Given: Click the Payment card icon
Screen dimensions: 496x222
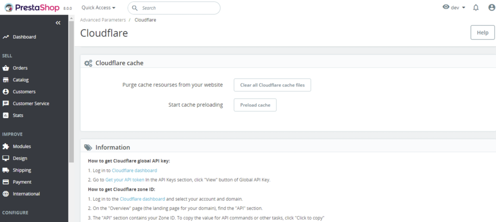Looking at the screenshot, I should [6, 182].
